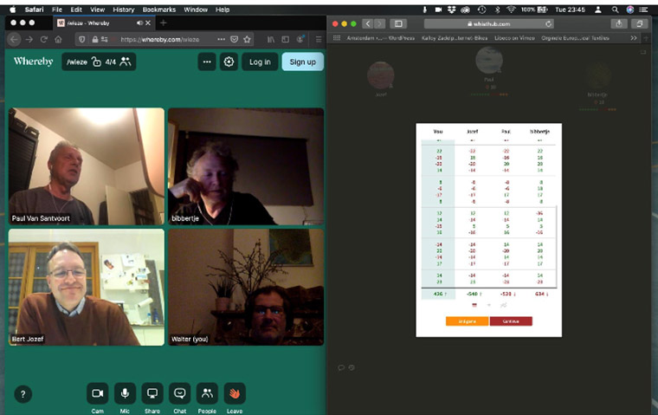Image resolution: width=658 pixels, height=415 pixels.
Task: Mute the /wieze tab audio icon
Action: (x=139, y=23)
